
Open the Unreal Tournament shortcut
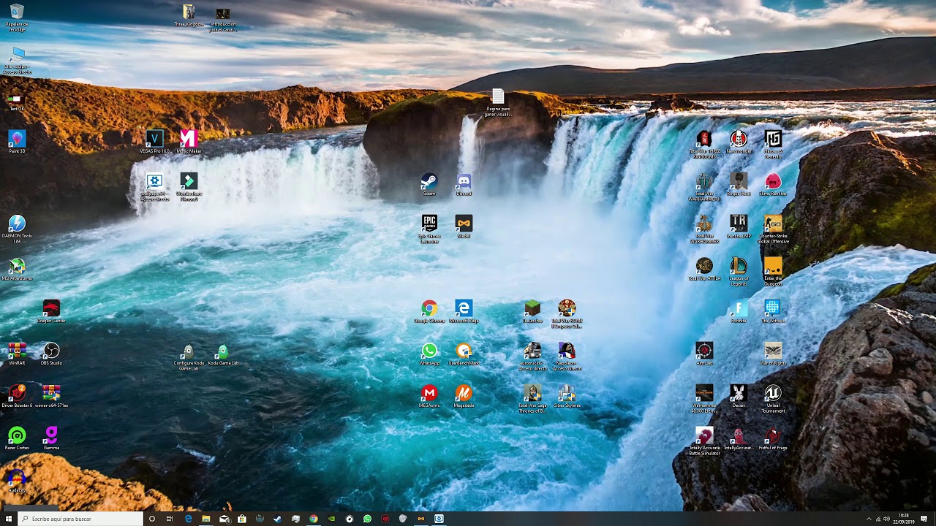click(x=773, y=399)
